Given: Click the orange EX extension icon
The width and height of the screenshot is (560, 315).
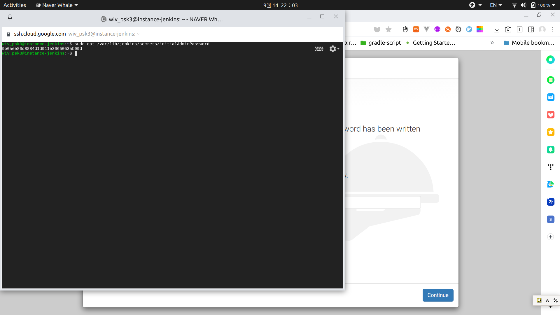Looking at the screenshot, I should [416, 29].
